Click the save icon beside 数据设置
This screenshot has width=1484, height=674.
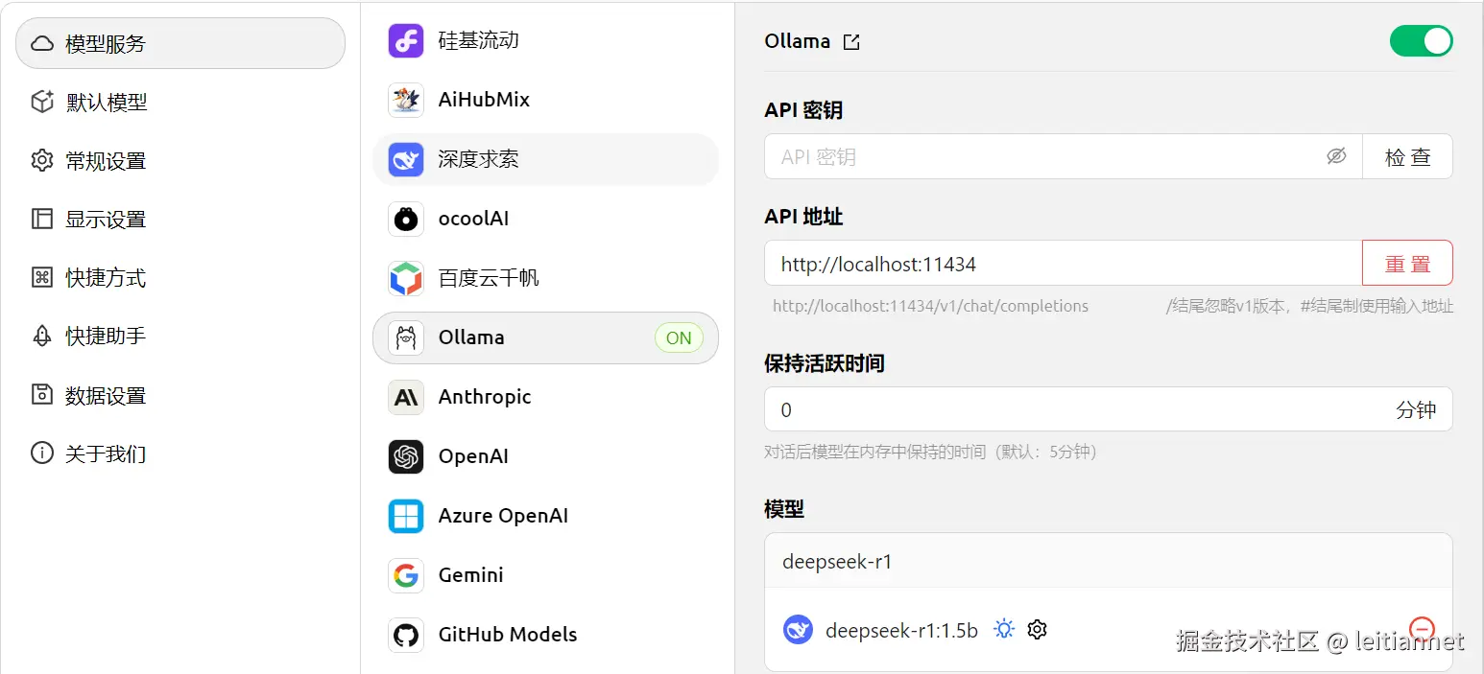[42, 394]
